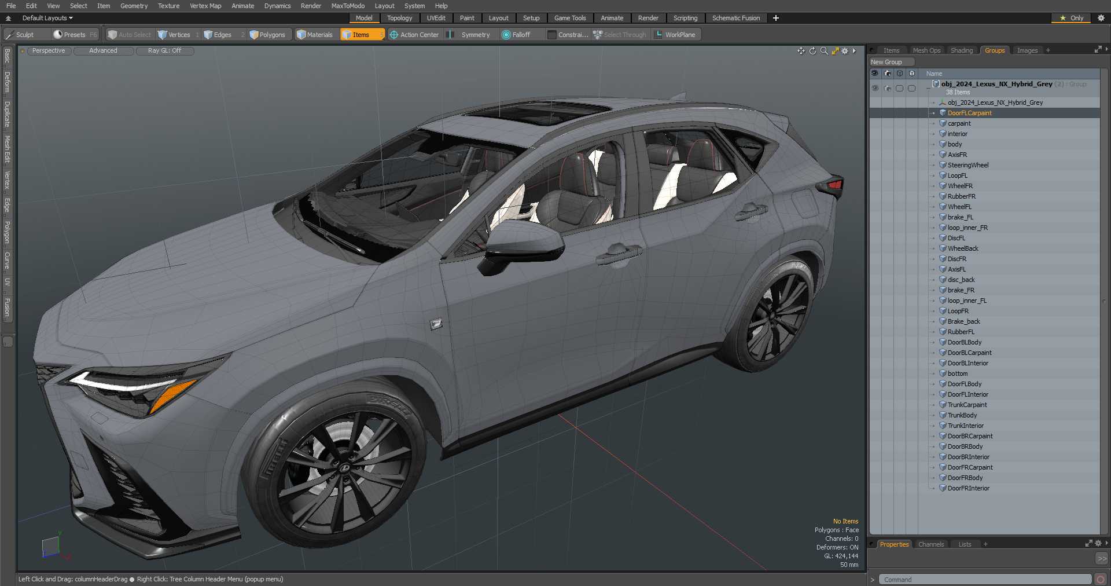Image resolution: width=1111 pixels, height=586 pixels.
Task: Click the viewport zoom magnifier icon
Action: [824, 51]
